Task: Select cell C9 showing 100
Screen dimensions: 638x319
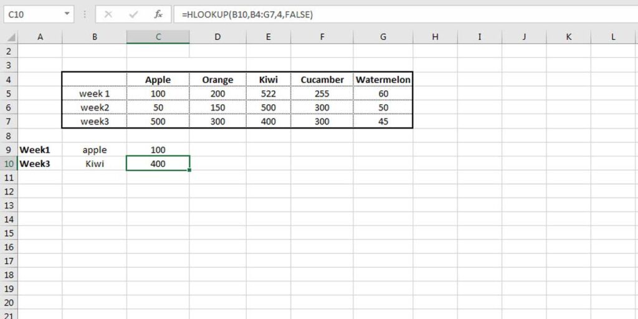Action: (158, 150)
